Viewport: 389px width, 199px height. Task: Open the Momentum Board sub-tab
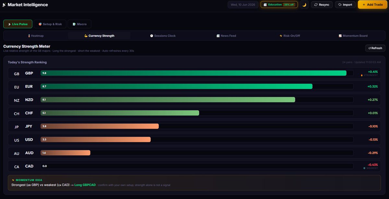point(353,36)
